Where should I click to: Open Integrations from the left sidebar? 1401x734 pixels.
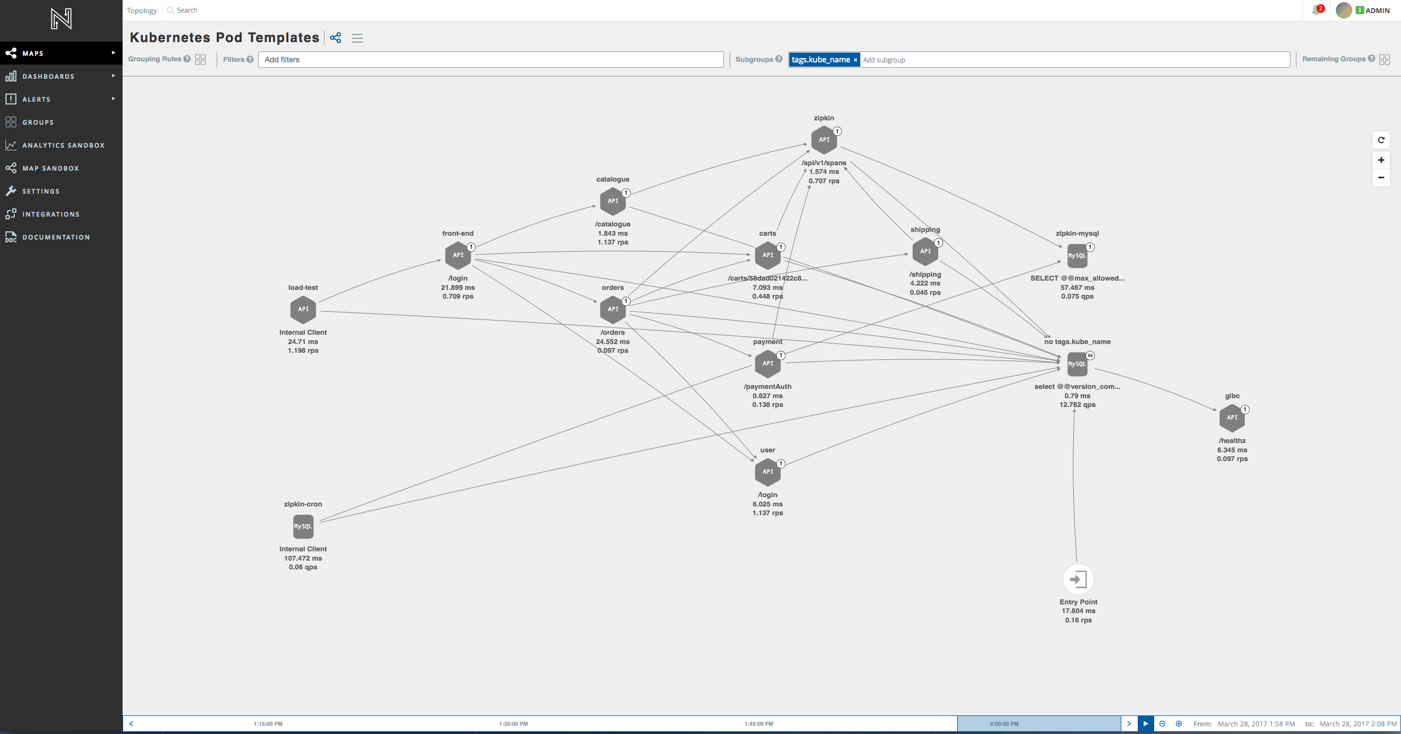click(x=51, y=214)
